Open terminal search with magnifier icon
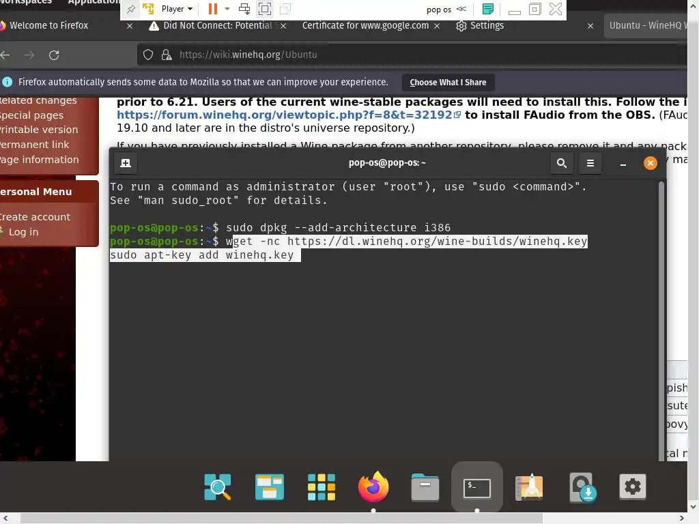The height and width of the screenshot is (524, 699). pyautogui.click(x=562, y=163)
